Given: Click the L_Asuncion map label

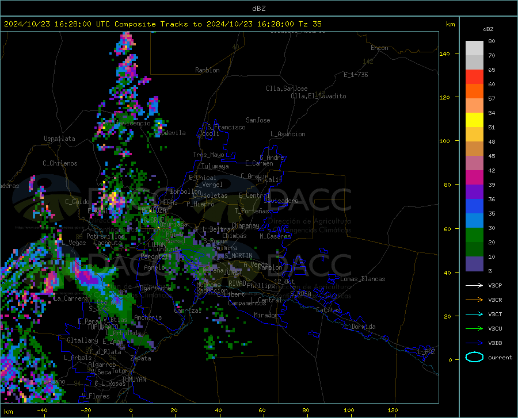Looking at the screenshot, I should coord(288,134).
